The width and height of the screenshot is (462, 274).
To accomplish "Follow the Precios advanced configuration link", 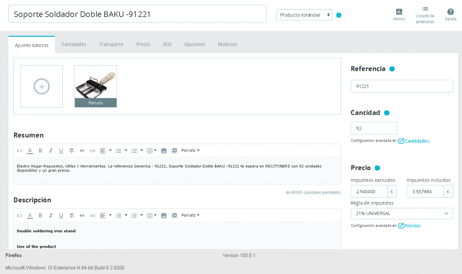I will pos(409,225).
